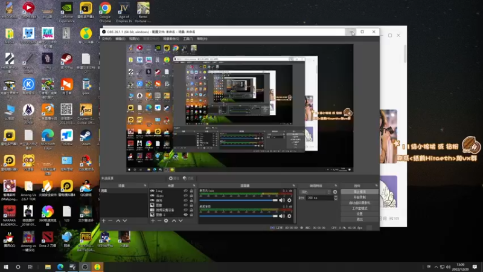Click 启动虚拟摄像机 start virtual camera button
The image size is (483, 272).
(x=359, y=203)
